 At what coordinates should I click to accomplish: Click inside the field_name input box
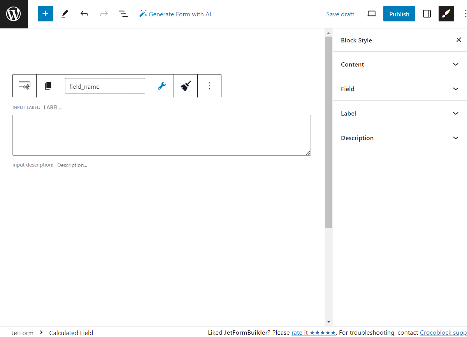pos(105,86)
